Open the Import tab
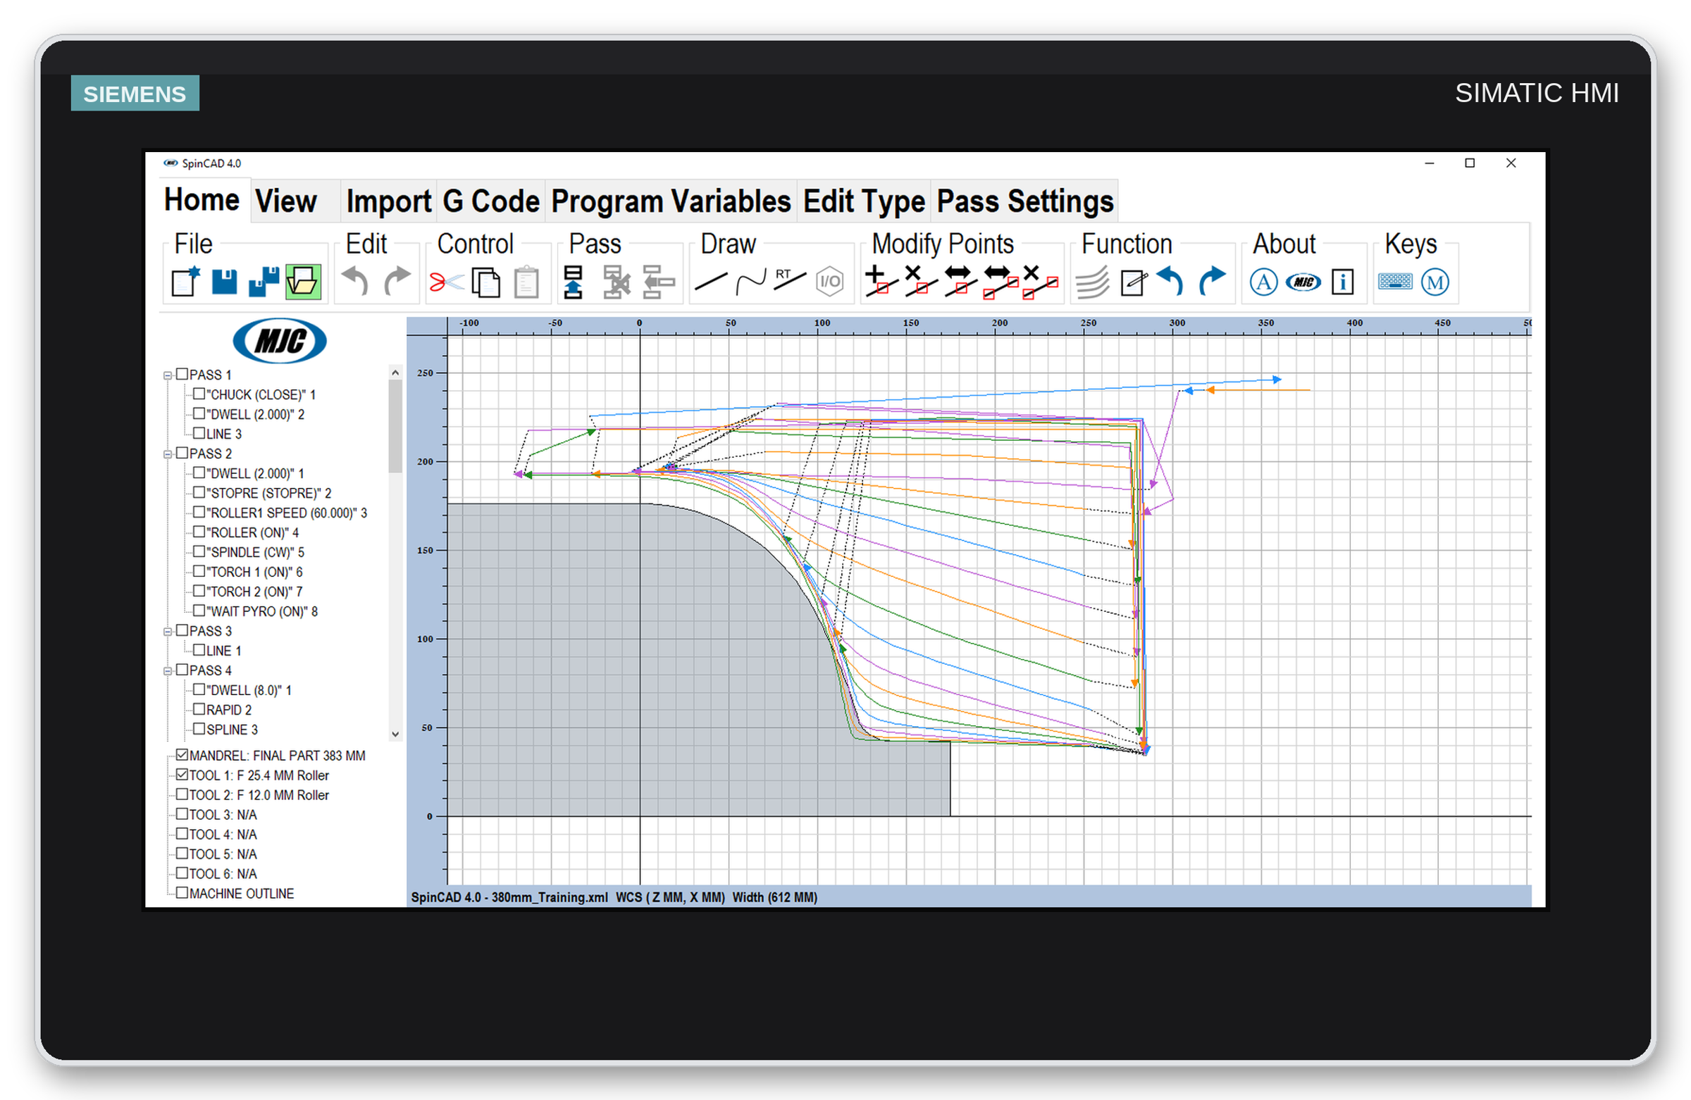This screenshot has width=1691, height=1100. [389, 201]
